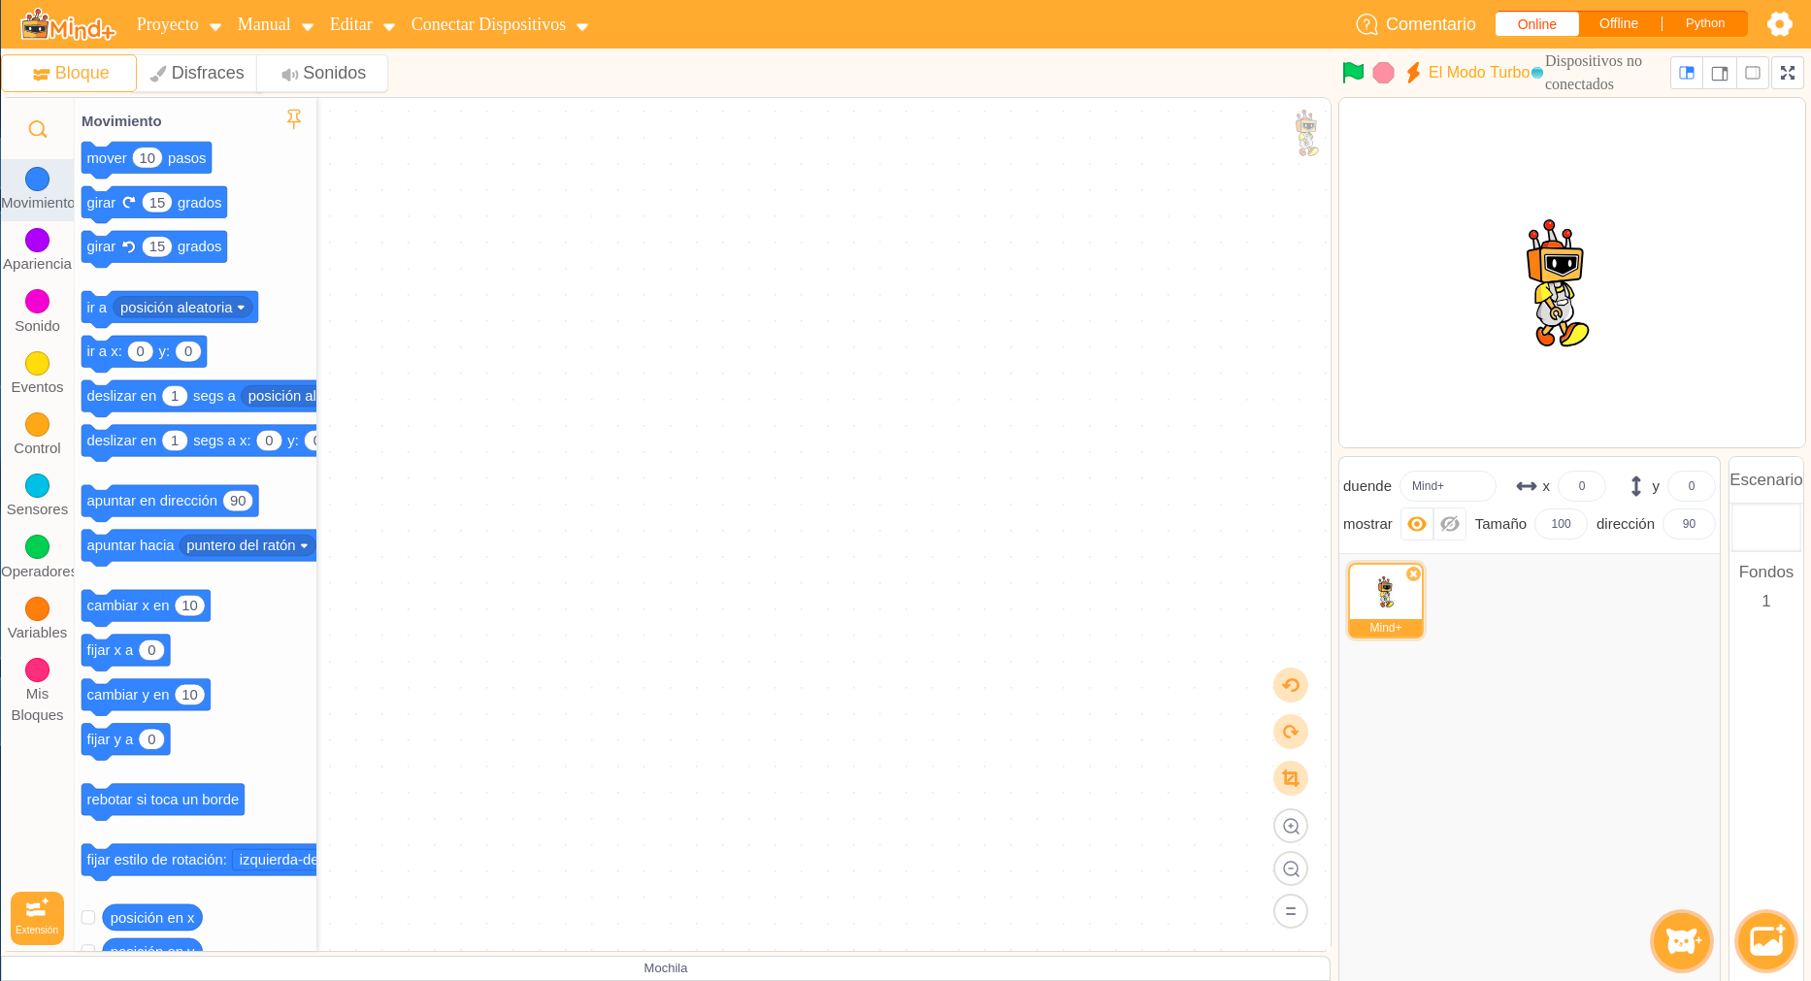Switch to large stage layout icon

click(1720, 73)
